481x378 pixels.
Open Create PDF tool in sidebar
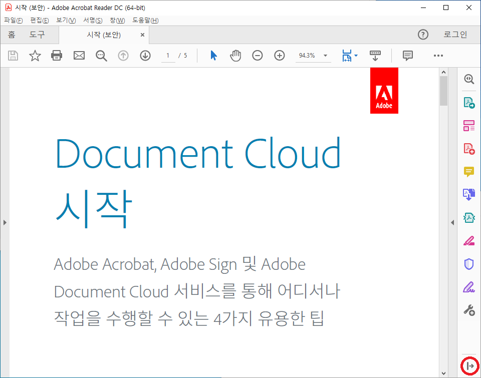tap(469, 149)
